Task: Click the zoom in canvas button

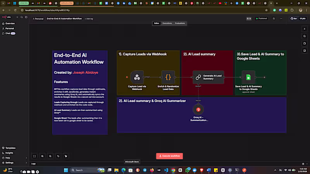Action: tap(42, 156)
